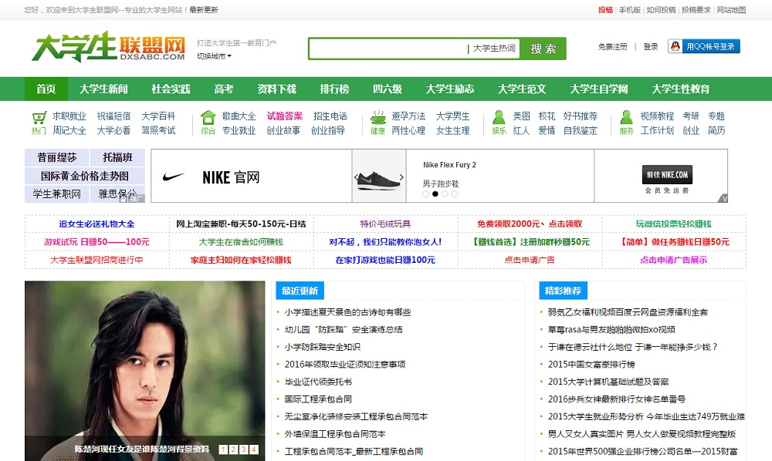
Task: Click 登录 link
Action: coord(651,47)
